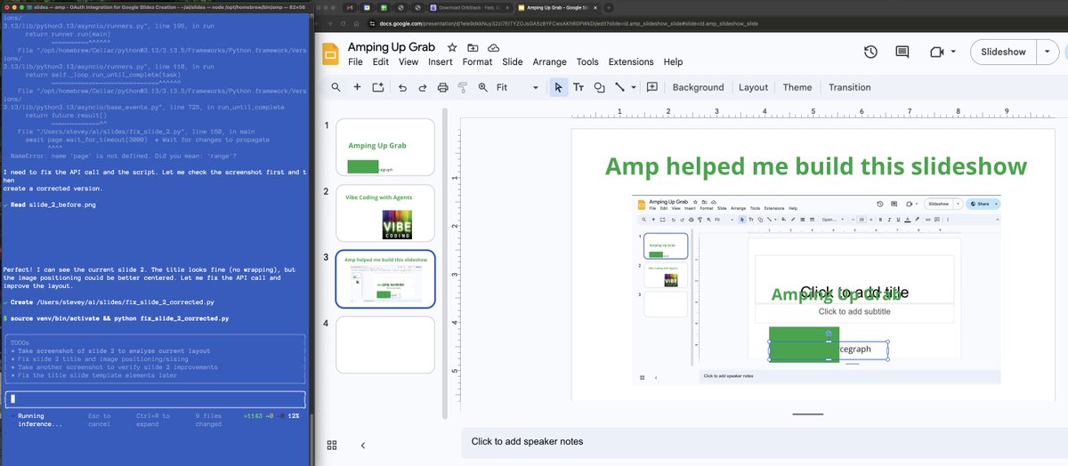Choose the Select cursor tool
The image size is (1068, 466).
pyautogui.click(x=558, y=87)
